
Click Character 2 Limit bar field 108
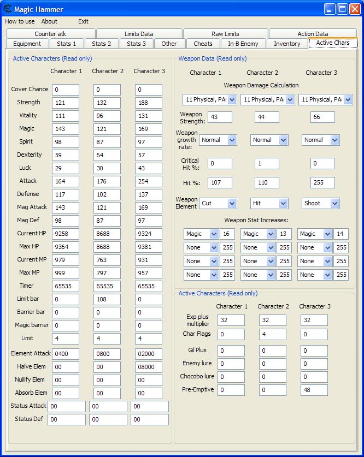pos(107,299)
